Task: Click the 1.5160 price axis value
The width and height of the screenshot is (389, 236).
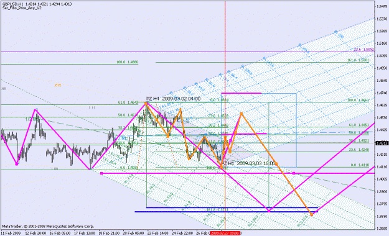Action: (382, 43)
